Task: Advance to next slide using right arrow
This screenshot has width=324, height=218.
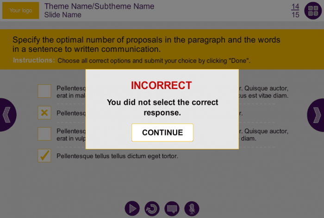Action: (317, 115)
